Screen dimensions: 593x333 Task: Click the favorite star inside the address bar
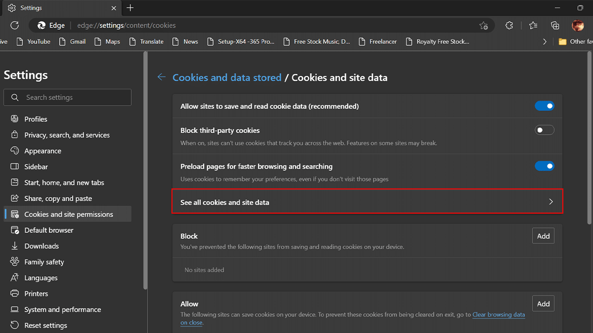click(483, 25)
